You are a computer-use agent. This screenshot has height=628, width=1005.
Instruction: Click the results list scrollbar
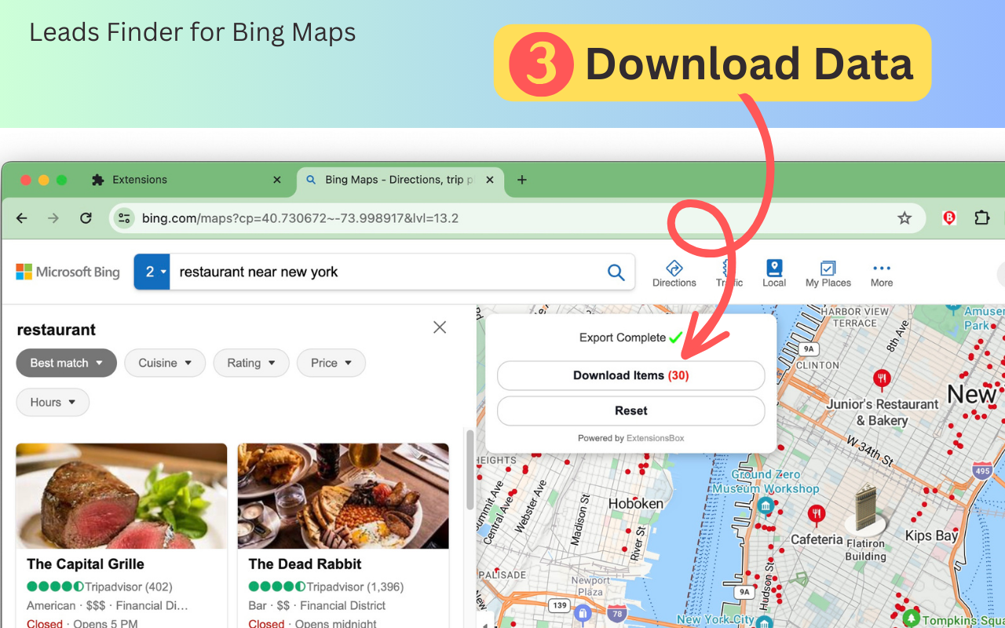pos(470,469)
